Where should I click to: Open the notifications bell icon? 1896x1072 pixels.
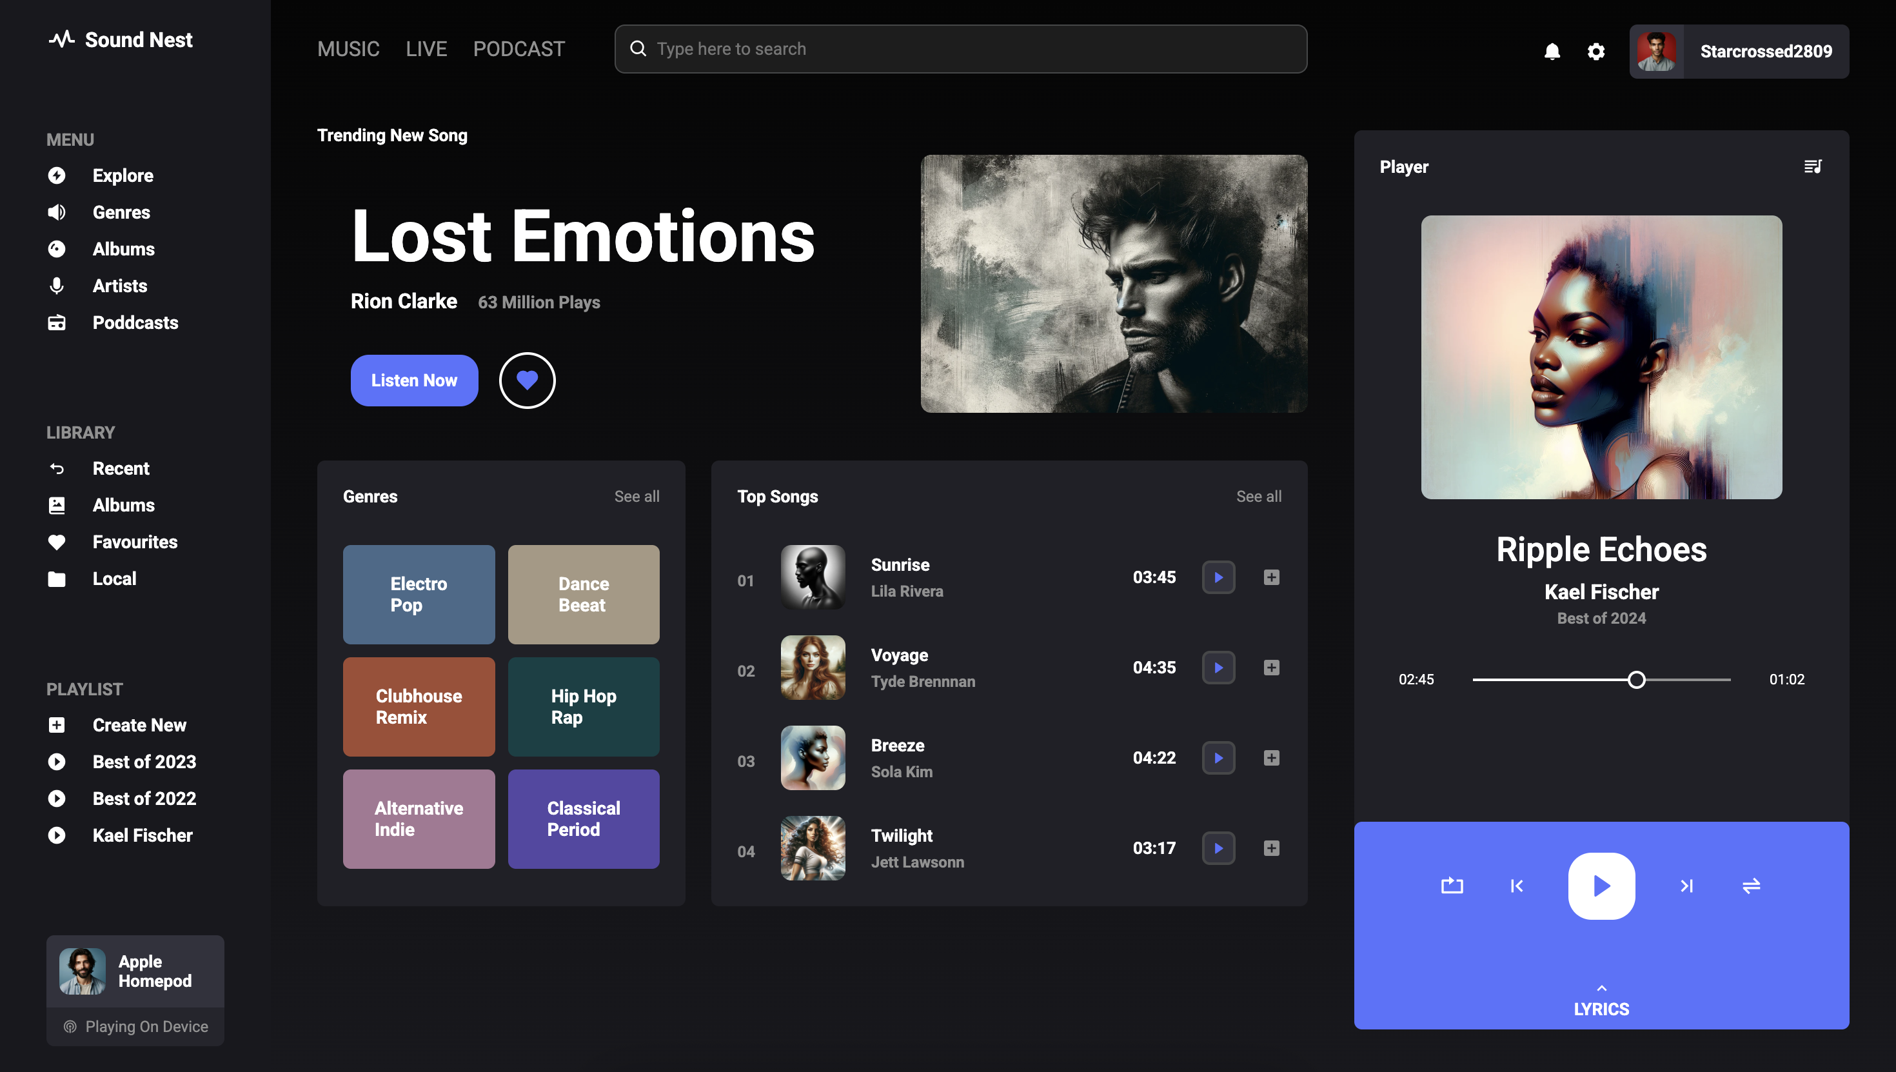tap(1552, 52)
